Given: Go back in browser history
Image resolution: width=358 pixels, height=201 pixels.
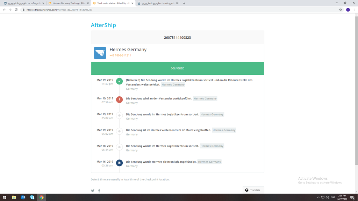Looking at the screenshot, I should [x=4, y=10].
